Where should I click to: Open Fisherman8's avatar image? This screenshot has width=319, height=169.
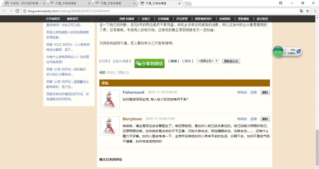pyautogui.click(x=110, y=99)
